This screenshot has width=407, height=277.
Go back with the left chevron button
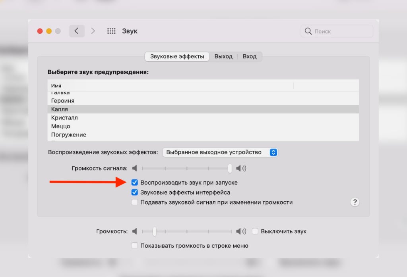77,31
